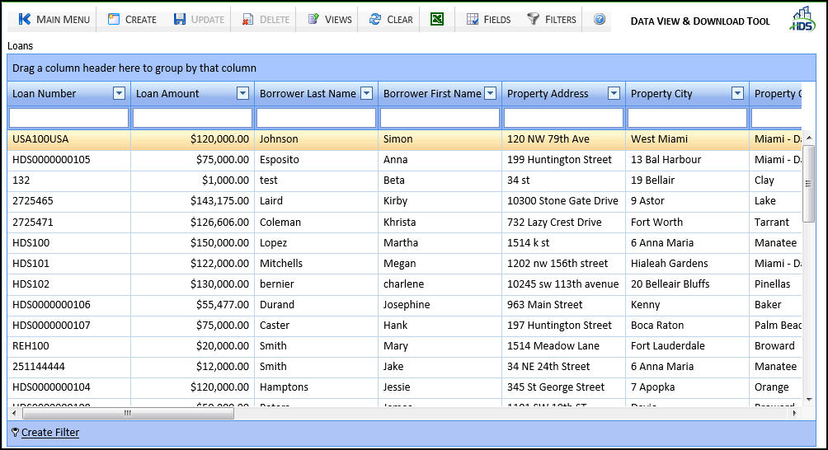This screenshot has width=828, height=450.
Task: Click the Loan Amount filter input box
Action: coord(192,118)
